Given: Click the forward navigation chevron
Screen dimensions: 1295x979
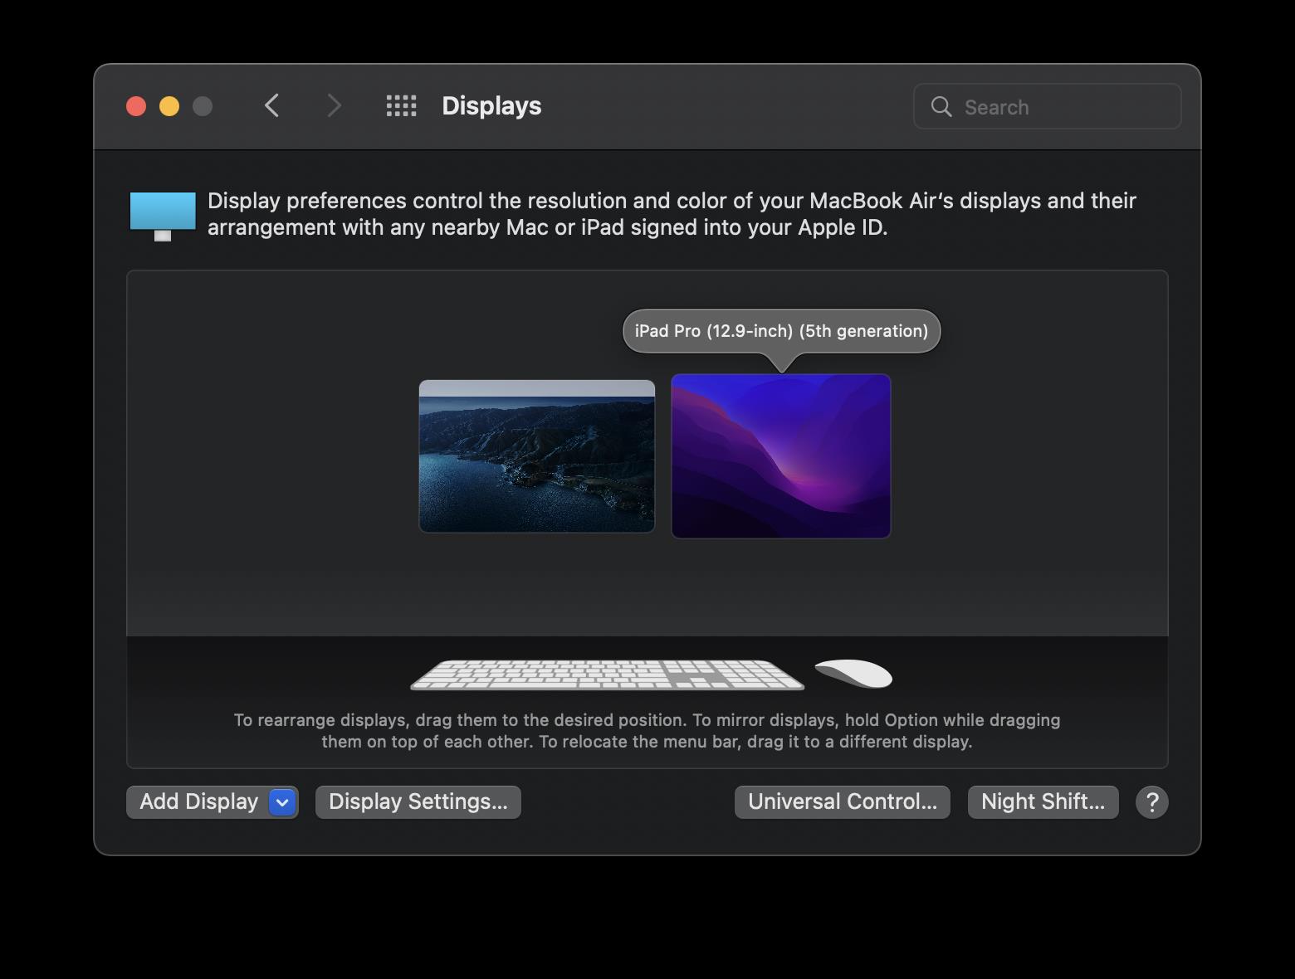Looking at the screenshot, I should 334,106.
